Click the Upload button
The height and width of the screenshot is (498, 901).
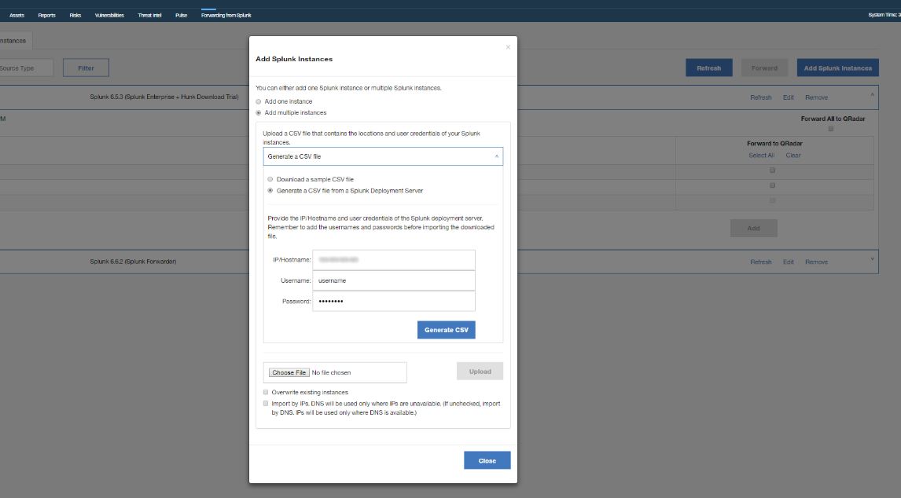click(480, 371)
